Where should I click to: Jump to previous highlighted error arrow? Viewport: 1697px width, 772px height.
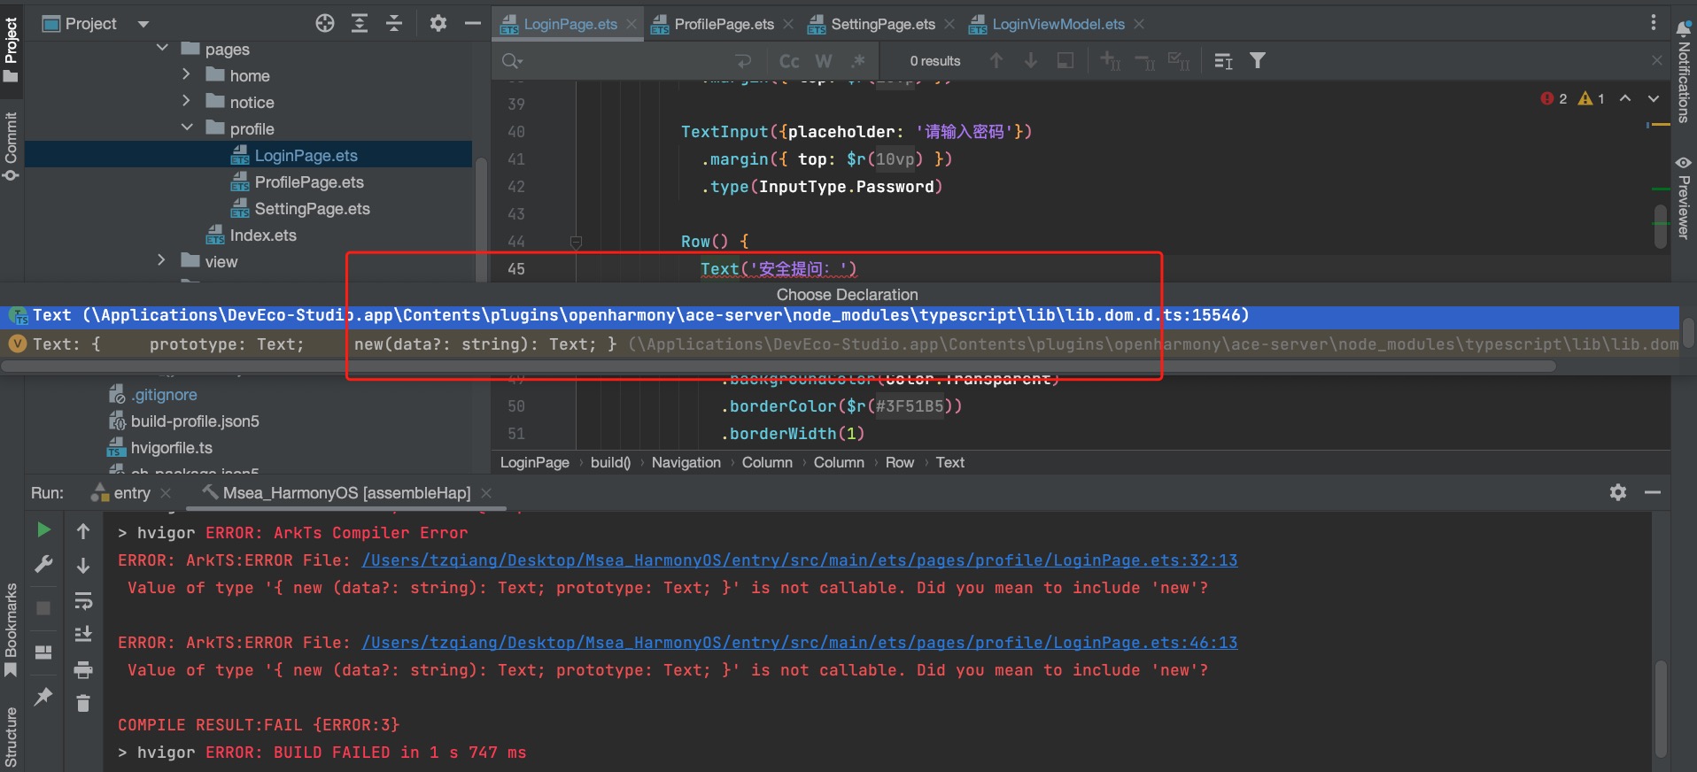[1625, 98]
